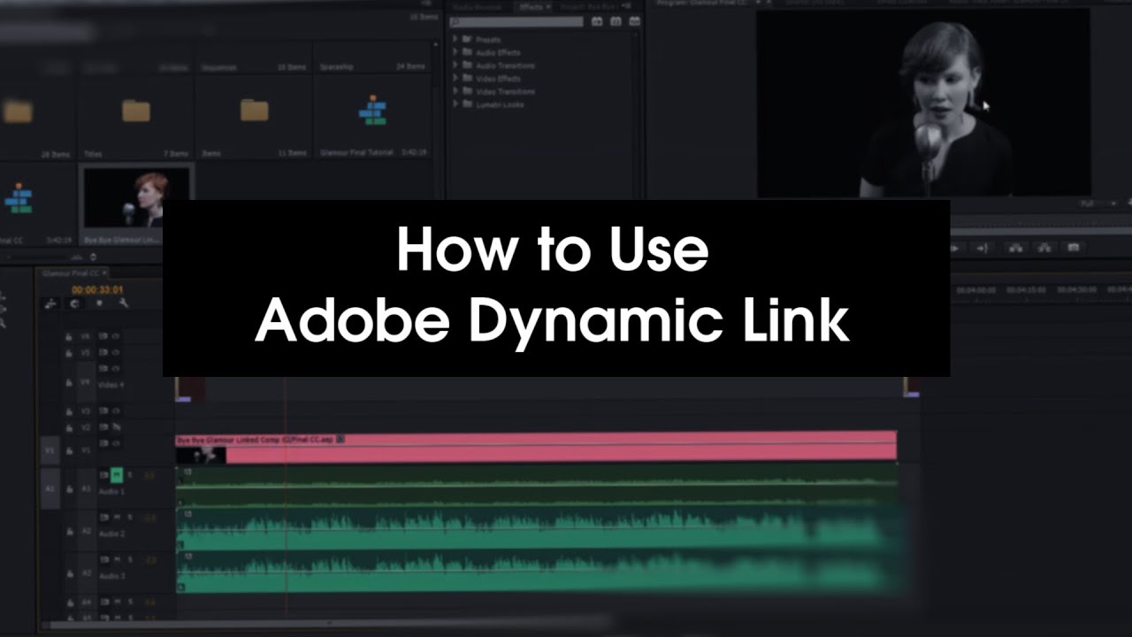Select the Bye Bye Glamour clip thumbnail in Project
1132x637 pixels.
tap(137, 198)
